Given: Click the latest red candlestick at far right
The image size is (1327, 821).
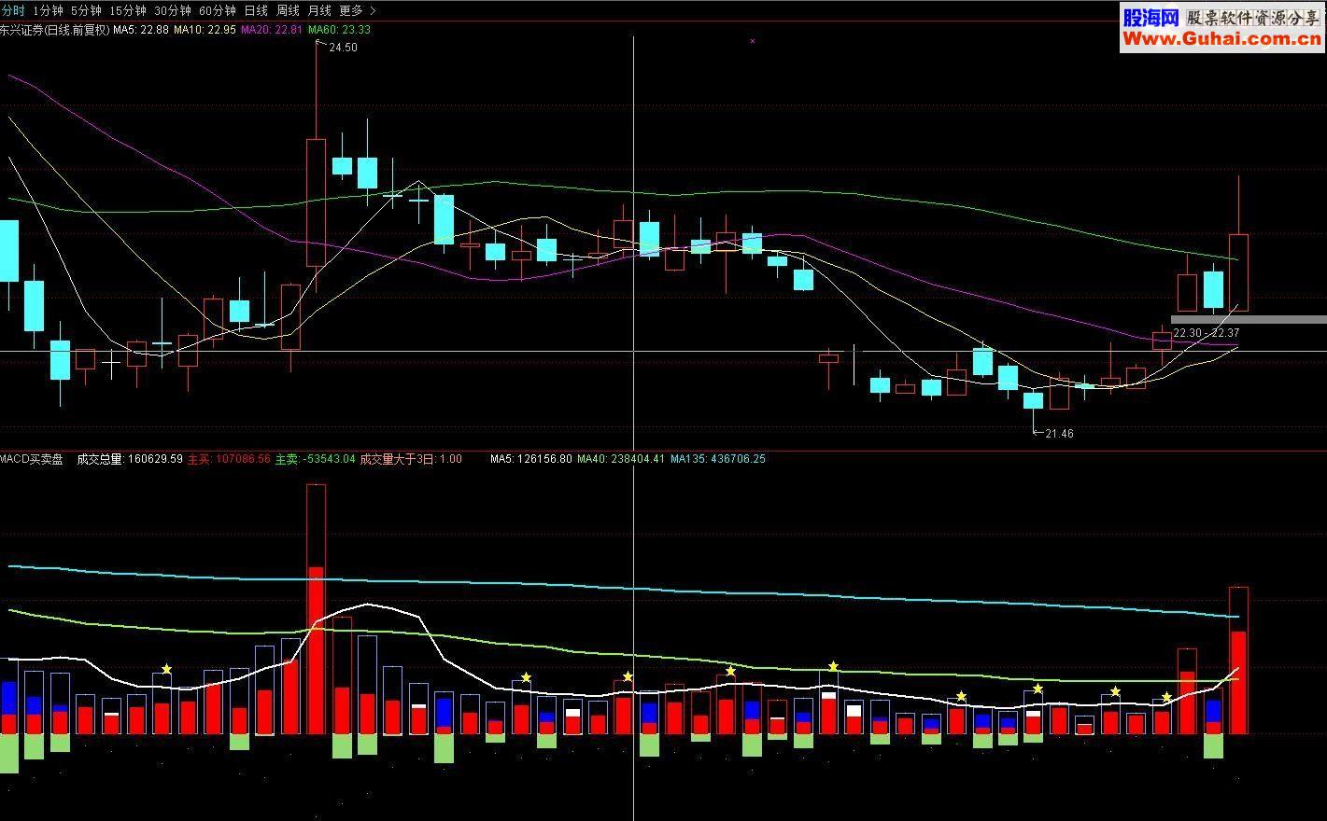Looking at the screenshot, I should point(1238,271).
